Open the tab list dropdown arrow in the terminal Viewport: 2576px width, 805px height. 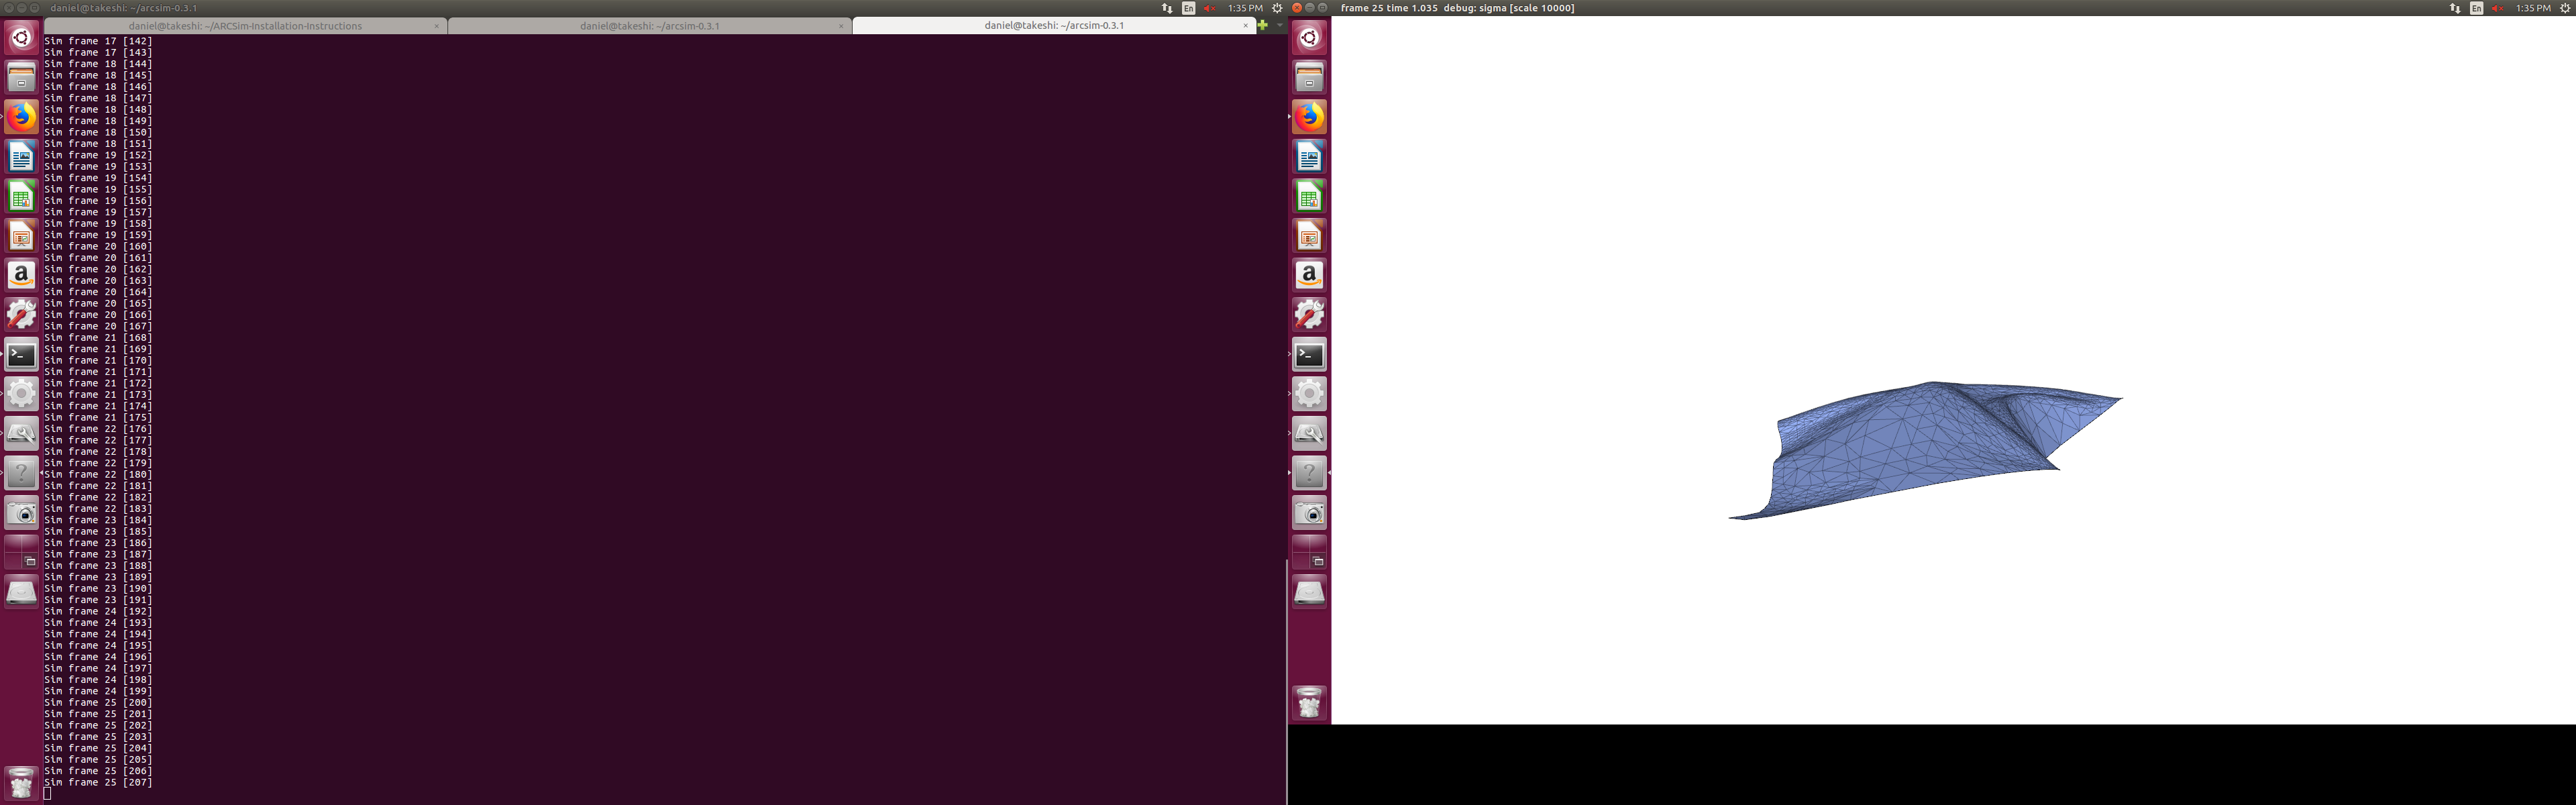point(1279,25)
